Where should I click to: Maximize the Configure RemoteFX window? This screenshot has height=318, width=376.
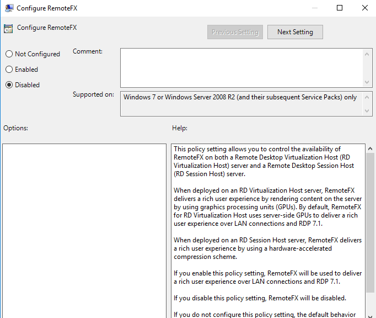(x=340, y=8)
